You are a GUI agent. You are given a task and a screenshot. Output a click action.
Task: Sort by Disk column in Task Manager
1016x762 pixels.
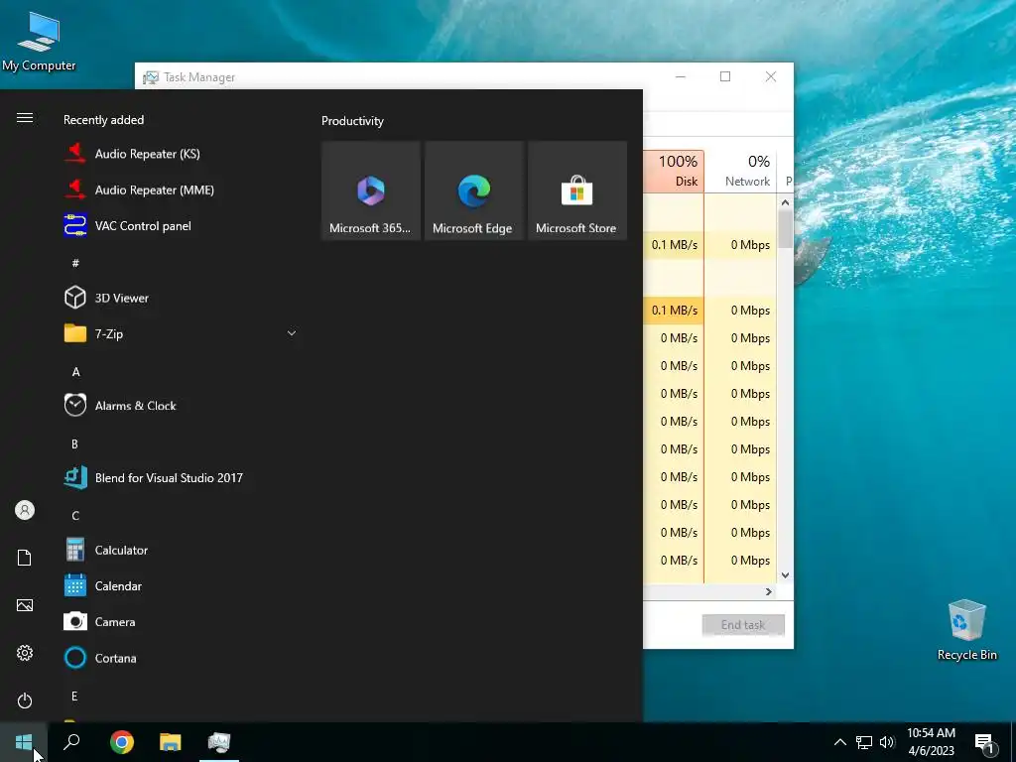click(674, 171)
